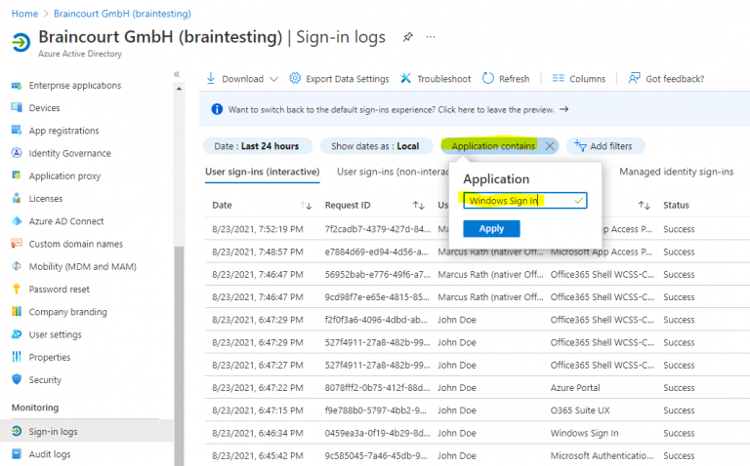750x466 pixels.
Task: Click the info icon in preview banner
Action: click(x=217, y=109)
